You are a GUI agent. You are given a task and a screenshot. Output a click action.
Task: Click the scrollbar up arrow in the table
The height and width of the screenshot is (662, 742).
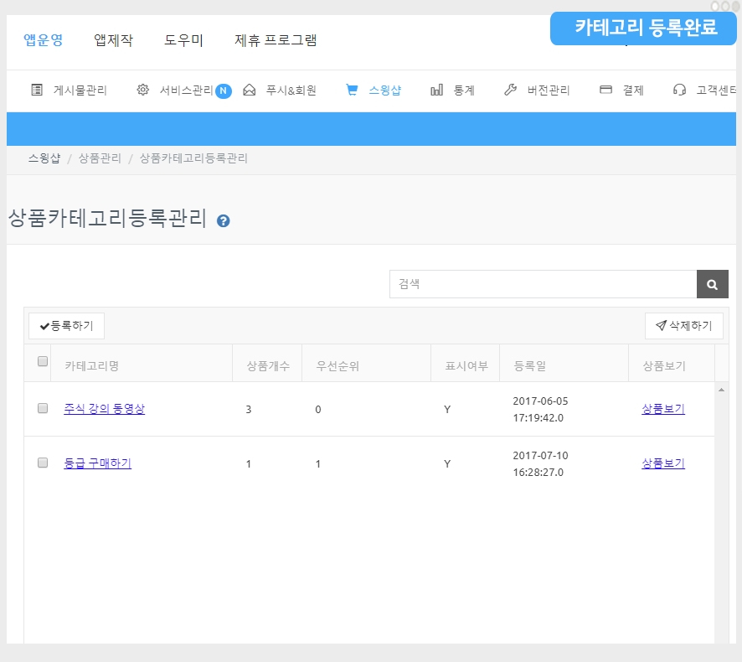tap(721, 390)
